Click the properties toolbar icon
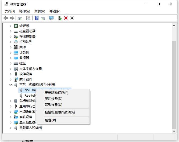 [x=28, y=18]
